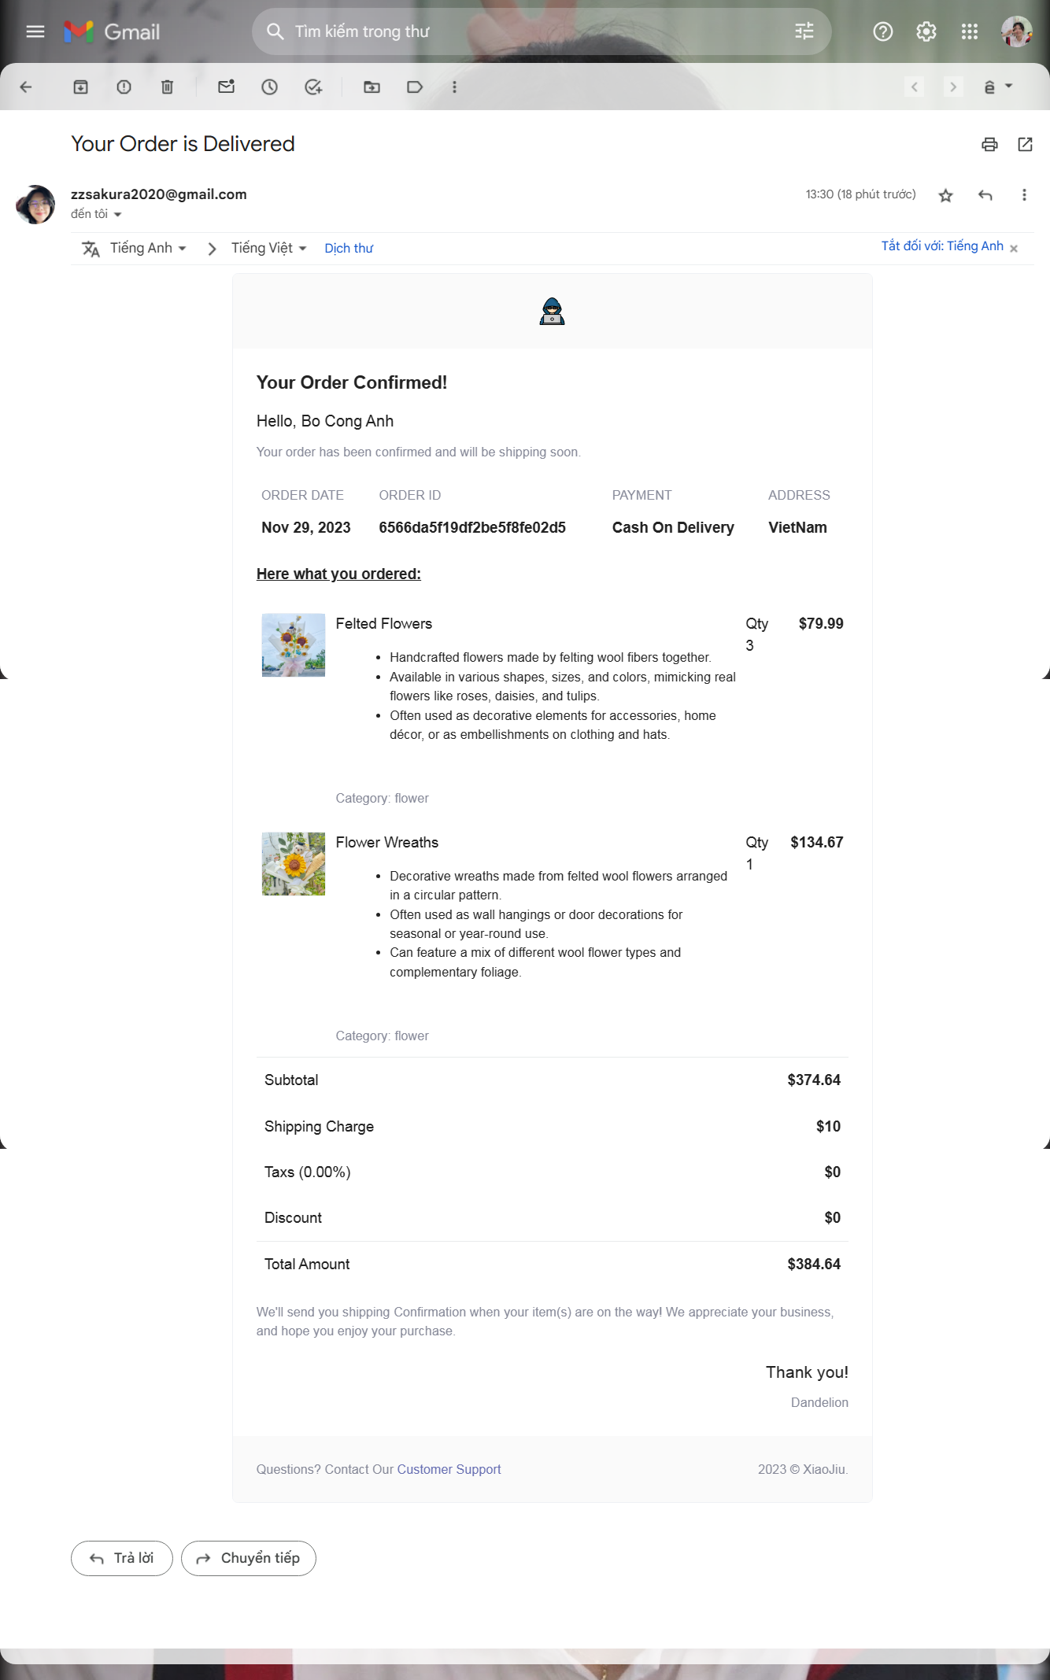This screenshot has width=1050, height=1680.
Task: Report this email as spam
Action: tap(124, 87)
